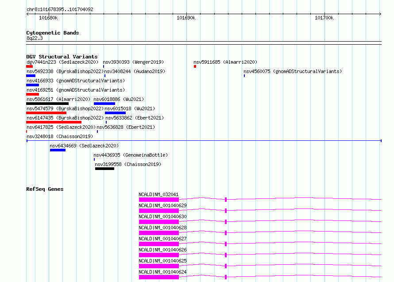
Task: Select the blue bar under nsv4166933
Action: coord(32,85)
